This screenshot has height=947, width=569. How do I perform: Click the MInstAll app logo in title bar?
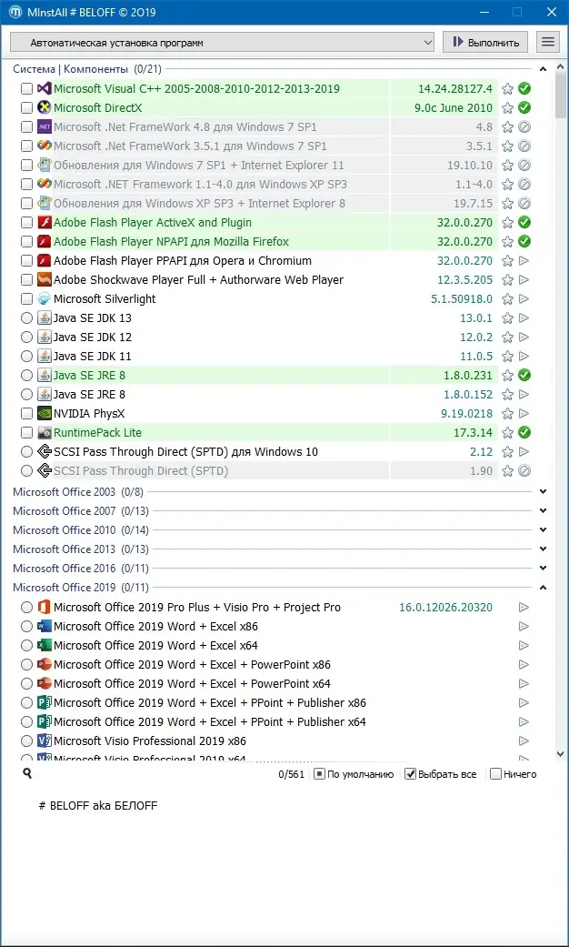point(14,12)
